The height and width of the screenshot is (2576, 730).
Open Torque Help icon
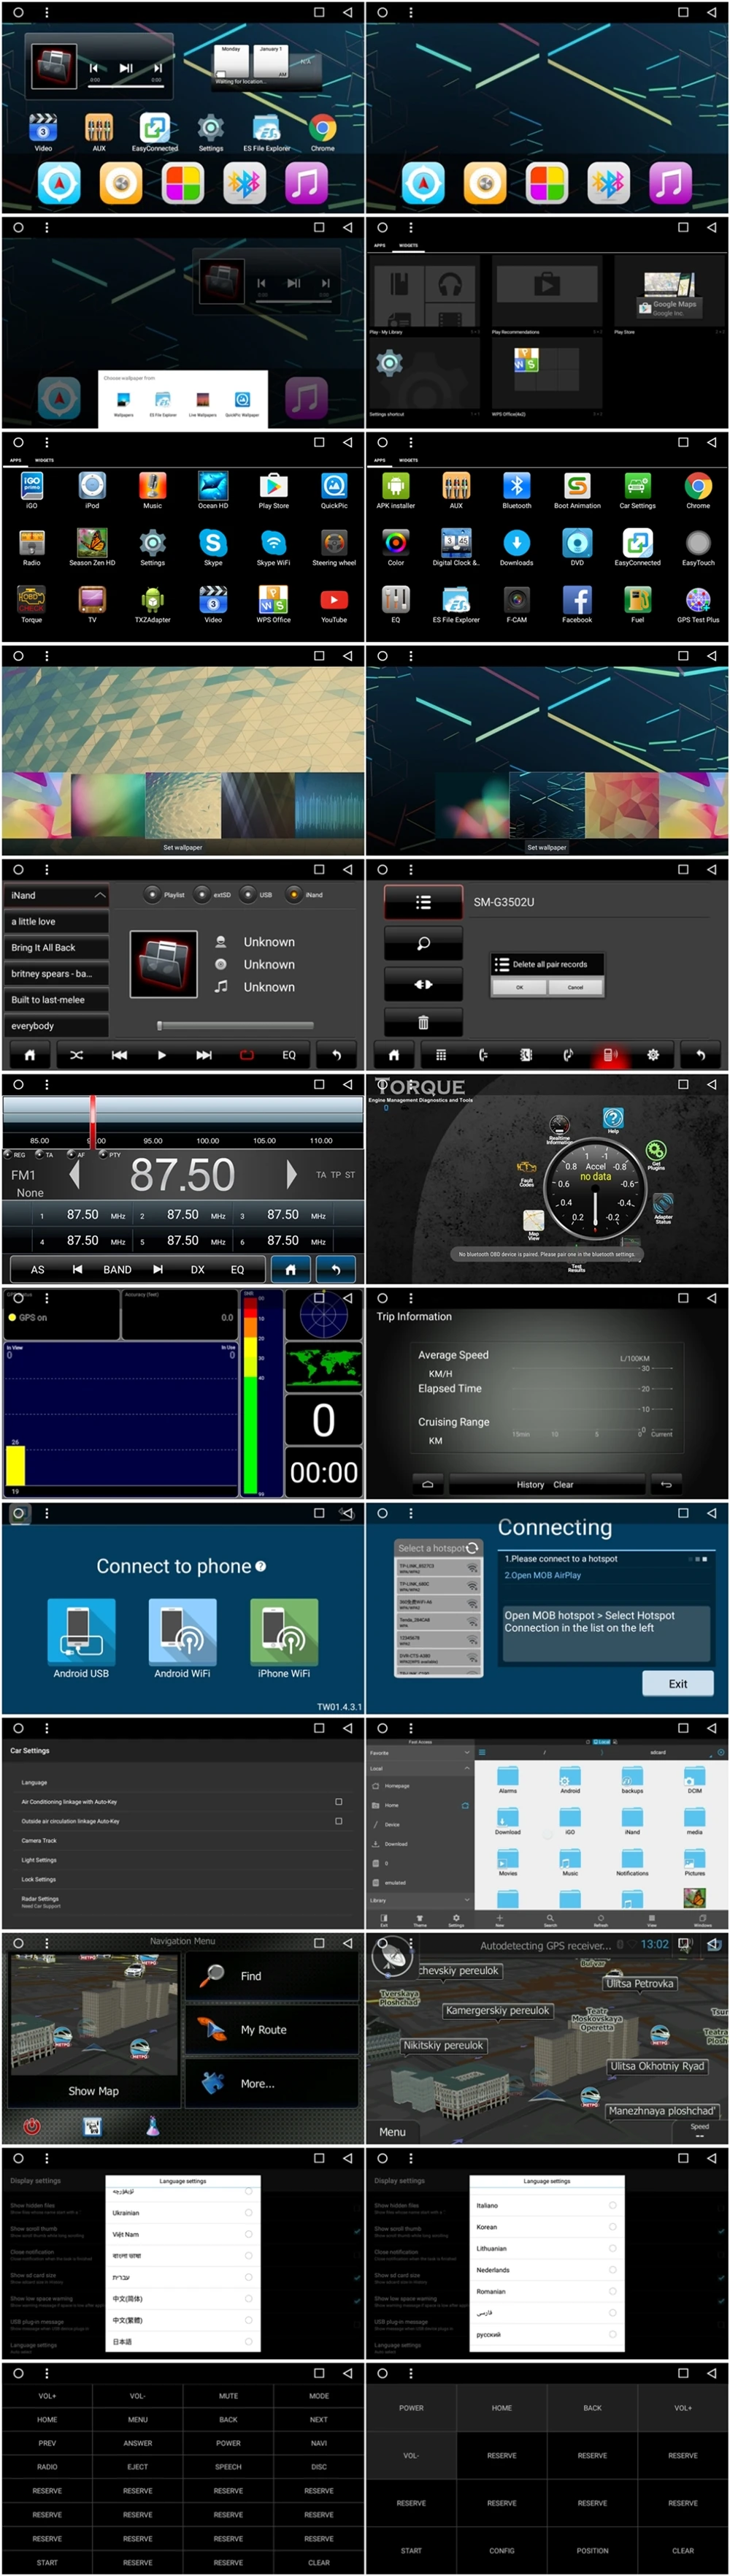point(613,1119)
